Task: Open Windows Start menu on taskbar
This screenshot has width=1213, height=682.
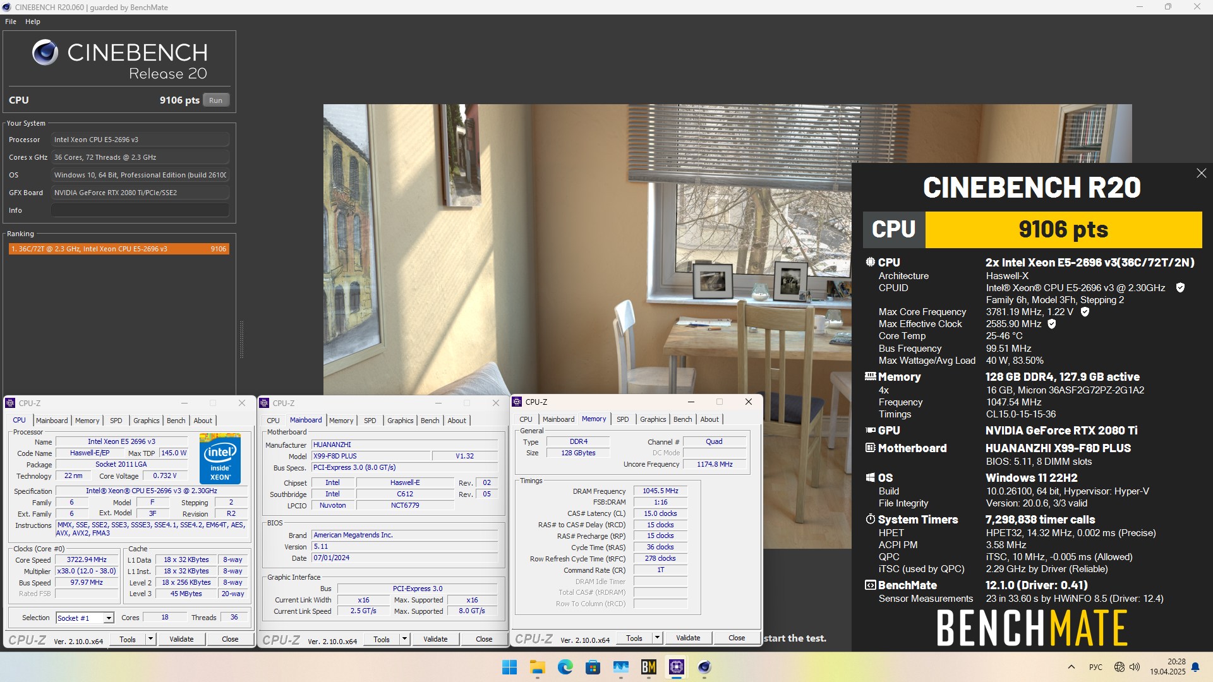Action: click(x=509, y=667)
